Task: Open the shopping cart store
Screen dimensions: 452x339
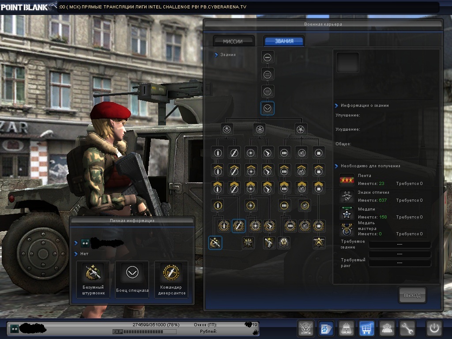Action: tap(366, 328)
